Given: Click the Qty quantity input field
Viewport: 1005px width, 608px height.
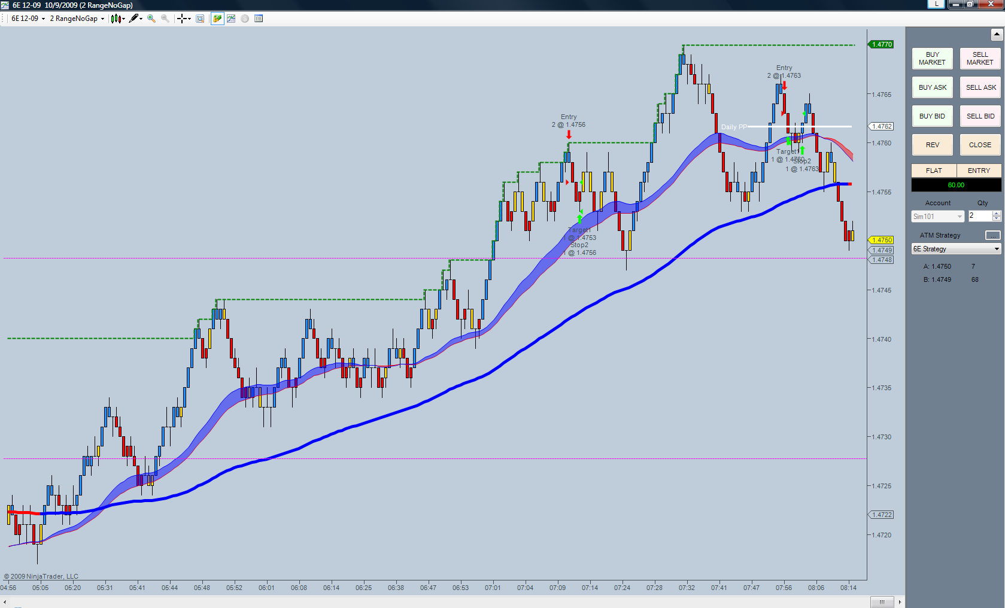Looking at the screenshot, I should (980, 216).
